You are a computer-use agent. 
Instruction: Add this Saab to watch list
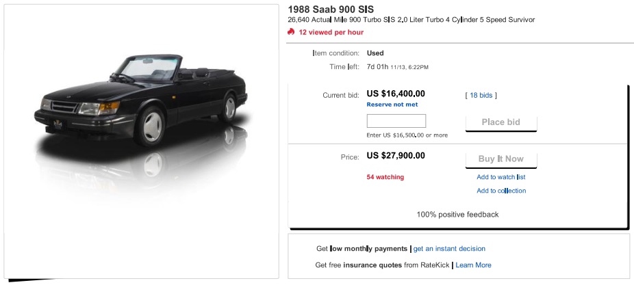click(x=500, y=177)
